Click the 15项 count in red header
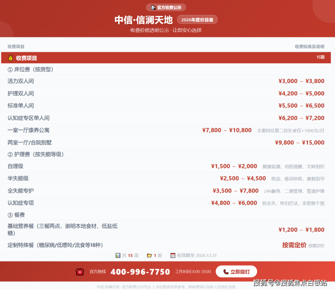Image resolution: width=335 pixels, height=290 pixels. pos(320,57)
